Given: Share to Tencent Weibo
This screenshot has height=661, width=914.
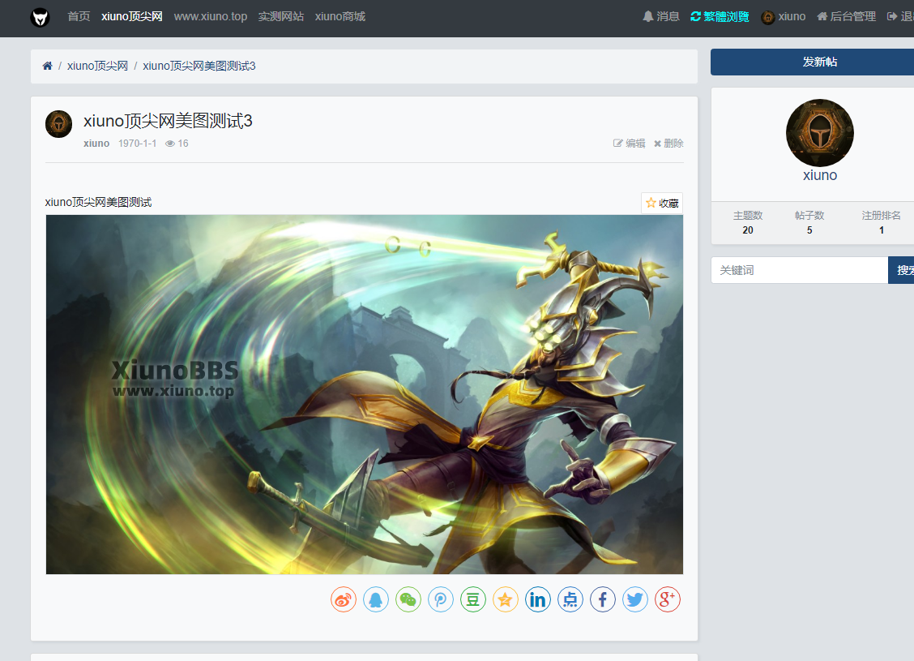Looking at the screenshot, I should click(441, 599).
